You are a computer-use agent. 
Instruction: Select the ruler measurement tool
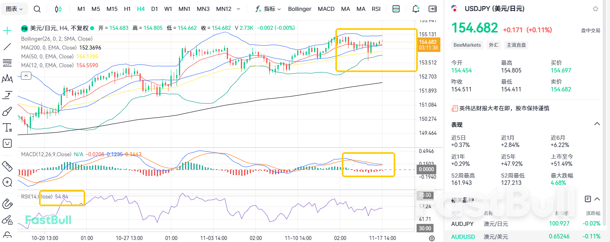click(x=8, y=166)
